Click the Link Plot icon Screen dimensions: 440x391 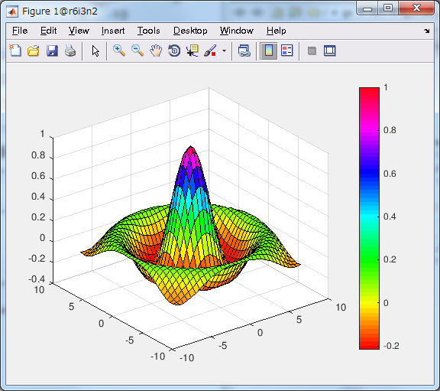[244, 51]
